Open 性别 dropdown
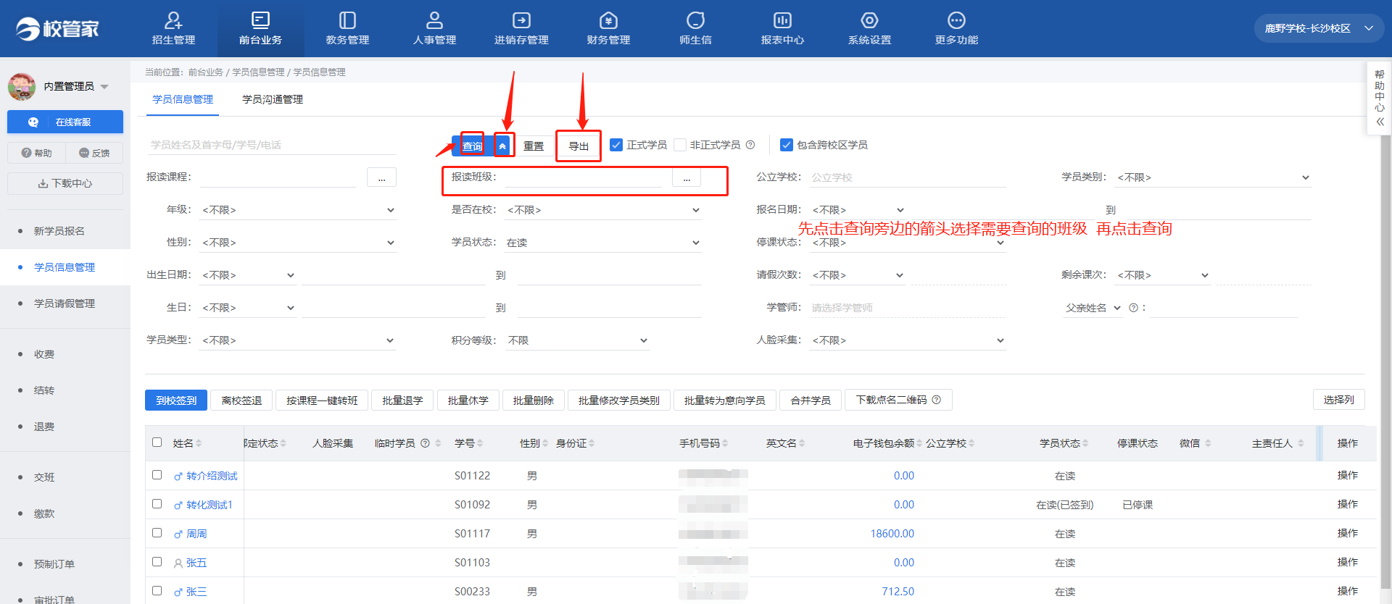The image size is (1392, 604). pos(298,243)
